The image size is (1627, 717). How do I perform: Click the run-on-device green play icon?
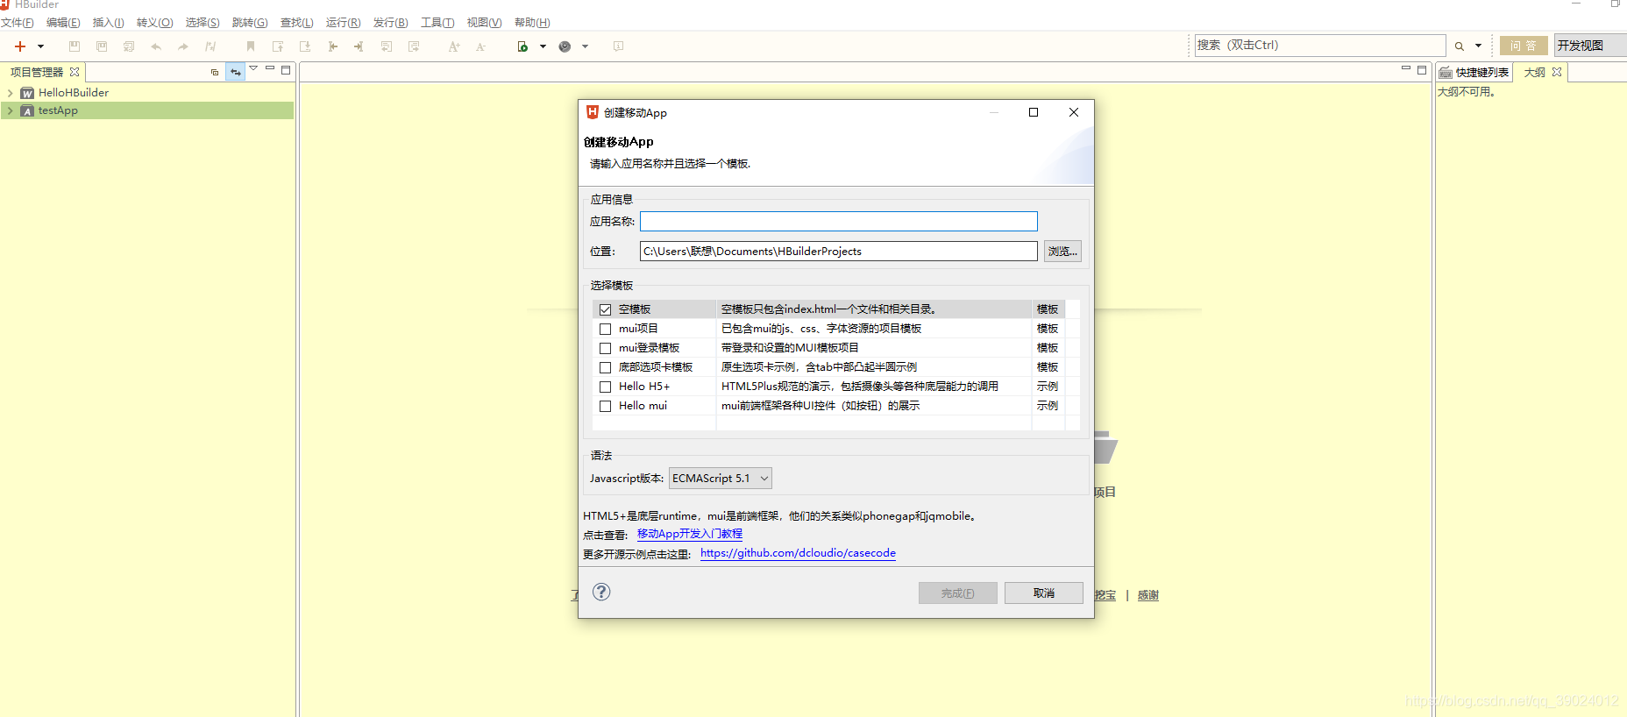[x=522, y=46]
